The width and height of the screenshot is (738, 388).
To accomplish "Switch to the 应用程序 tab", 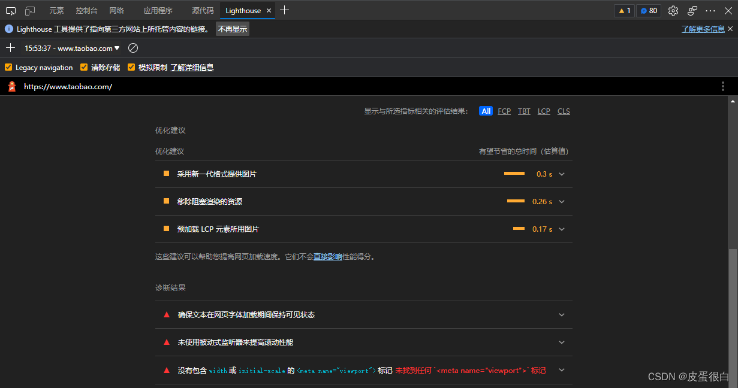I will pyautogui.click(x=158, y=11).
